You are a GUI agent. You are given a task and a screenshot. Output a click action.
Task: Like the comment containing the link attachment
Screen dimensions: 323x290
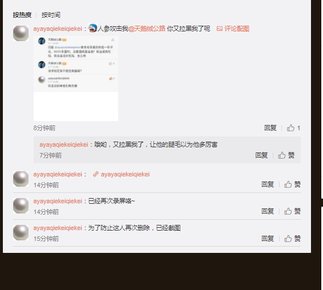point(293,184)
